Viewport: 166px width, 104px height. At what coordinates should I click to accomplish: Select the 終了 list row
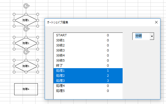88,66
